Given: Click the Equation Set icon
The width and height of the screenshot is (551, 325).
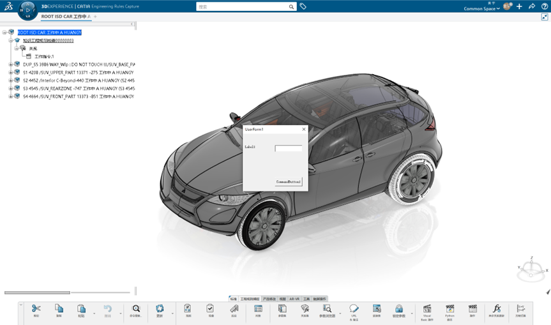Looking at the screenshot, I should (521, 308).
